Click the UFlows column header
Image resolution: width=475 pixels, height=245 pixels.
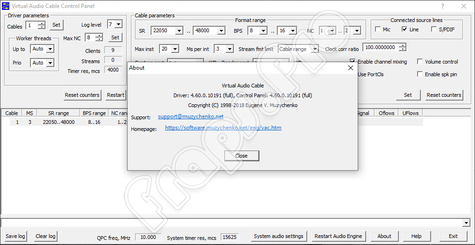coord(410,113)
